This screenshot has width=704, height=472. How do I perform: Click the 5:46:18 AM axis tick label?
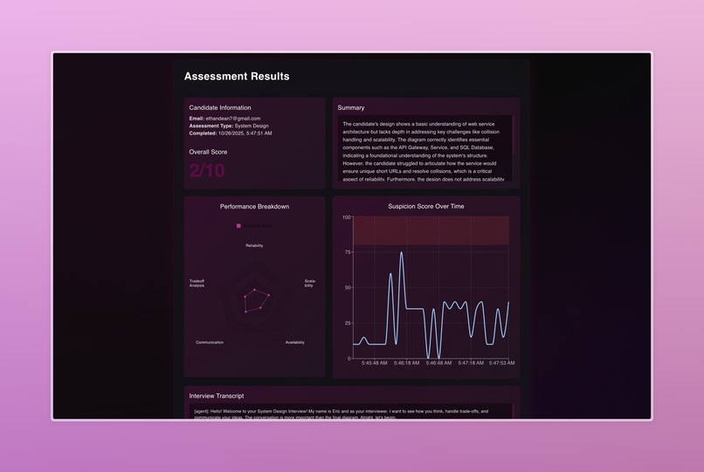point(407,363)
